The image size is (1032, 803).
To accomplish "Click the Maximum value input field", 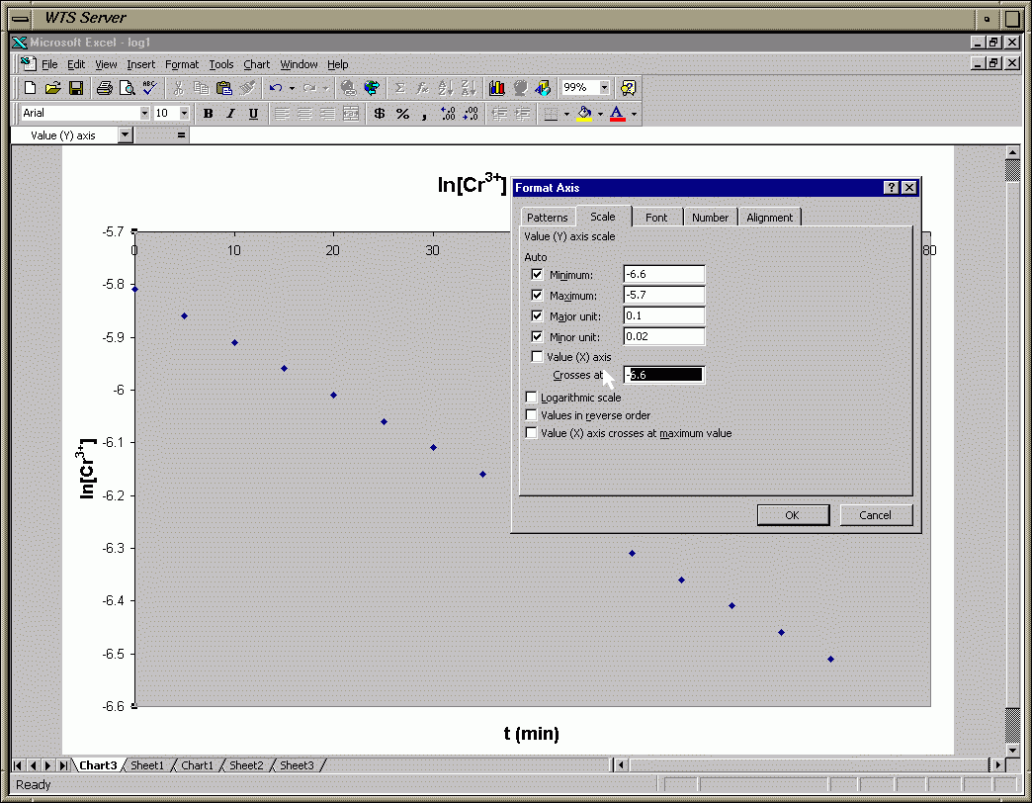I will pyautogui.click(x=663, y=295).
